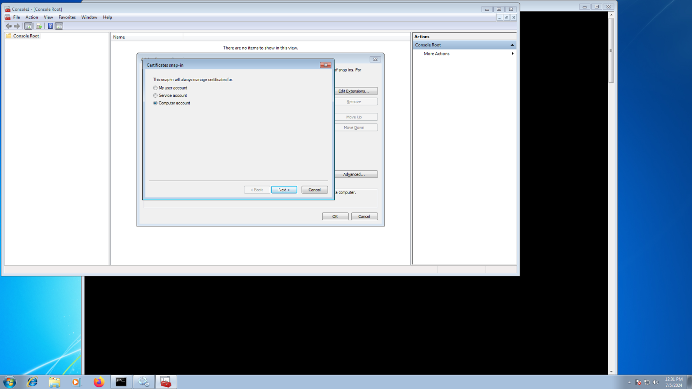Cancel the Certificates snap-in dialog
The height and width of the screenshot is (389, 692).
coord(314,190)
